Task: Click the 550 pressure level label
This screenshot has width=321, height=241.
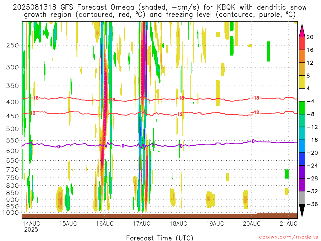Action: point(12,140)
